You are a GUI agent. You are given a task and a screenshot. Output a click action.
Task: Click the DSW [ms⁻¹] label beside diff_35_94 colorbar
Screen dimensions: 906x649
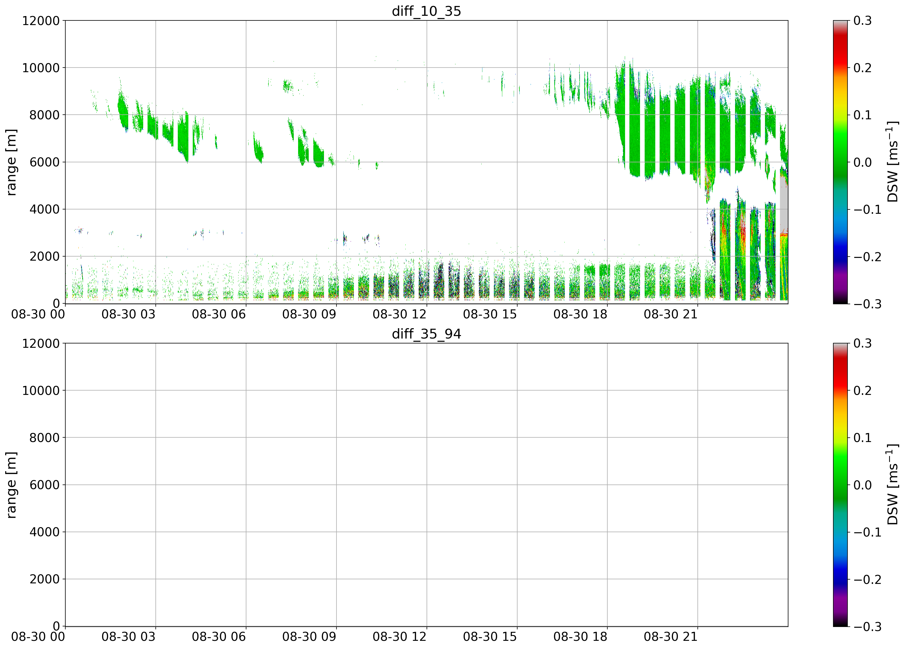pyautogui.click(x=892, y=485)
